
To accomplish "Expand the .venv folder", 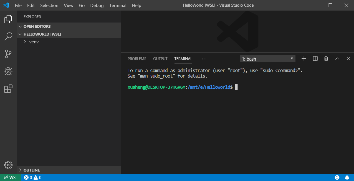I will 33,42.
